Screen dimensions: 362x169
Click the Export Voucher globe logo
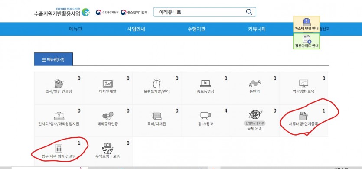point(85,12)
